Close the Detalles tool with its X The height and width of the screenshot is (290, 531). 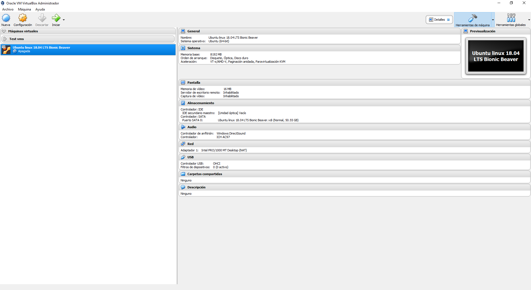448,20
